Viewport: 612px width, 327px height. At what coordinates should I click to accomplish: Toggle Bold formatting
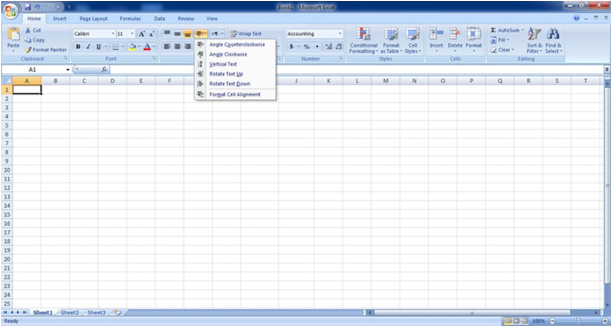point(78,47)
